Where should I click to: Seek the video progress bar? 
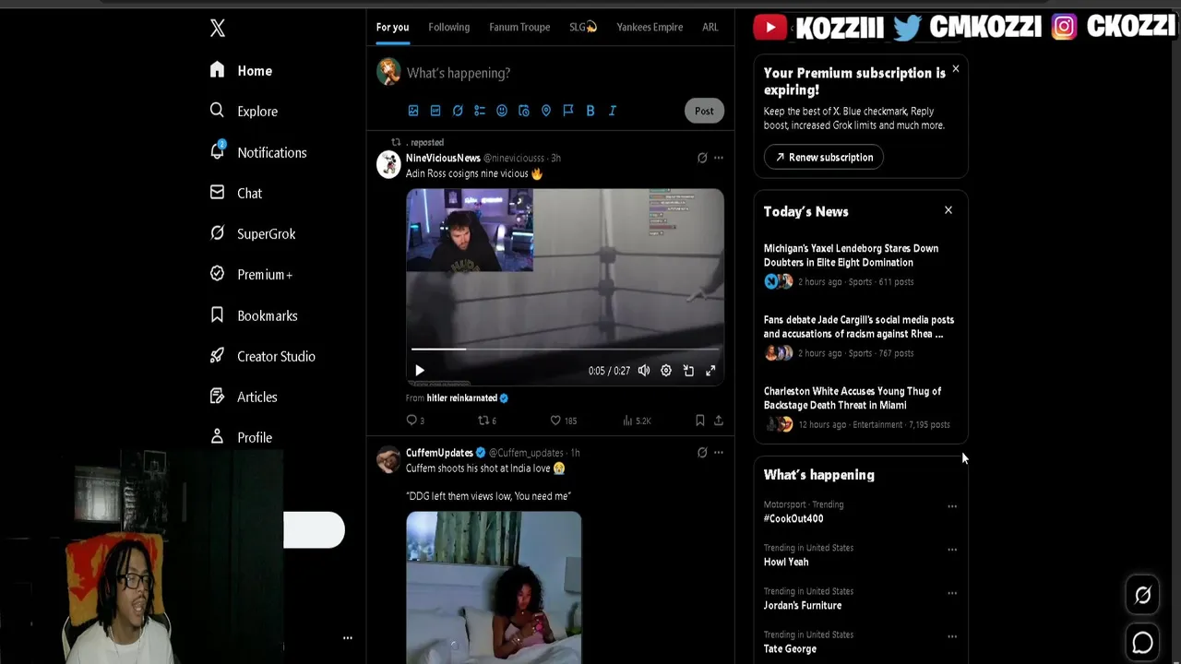pyautogui.click(x=565, y=350)
